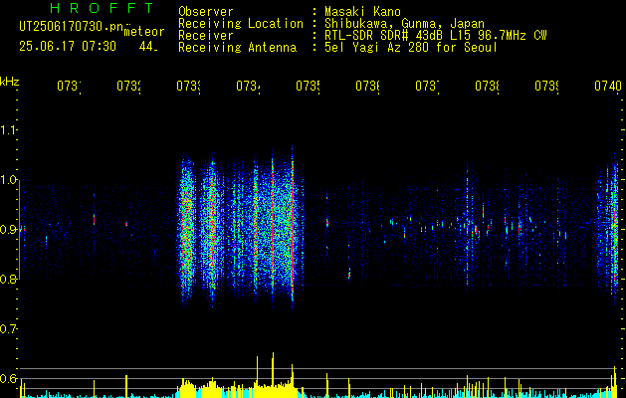This screenshot has width=626, height=398.
Task: Click the 0.8 kHz axis label
Action: pos(8,279)
